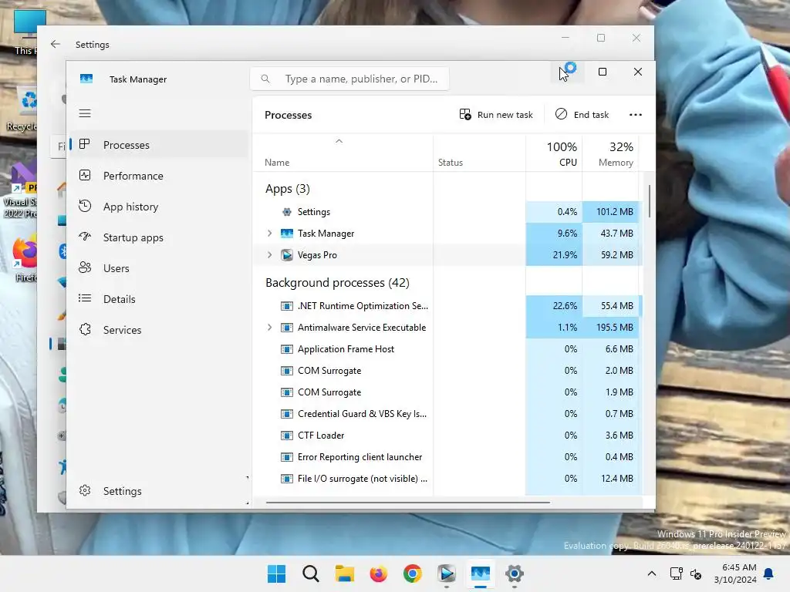This screenshot has width=790, height=592.
Task: Click the 21.9% CPU cell for Vegas Pro
Action: click(x=554, y=255)
